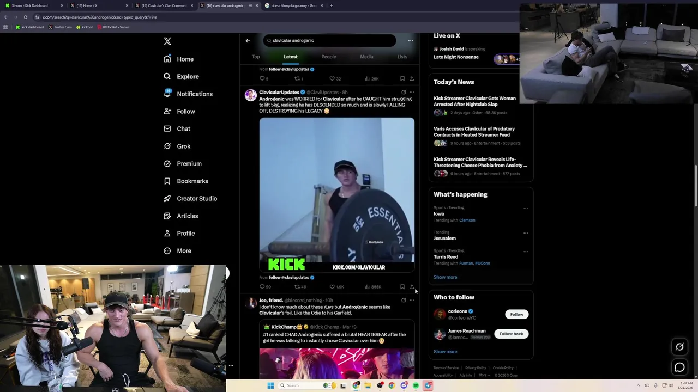Click Show more under Who to follow
The height and width of the screenshot is (392, 698).
click(x=446, y=352)
